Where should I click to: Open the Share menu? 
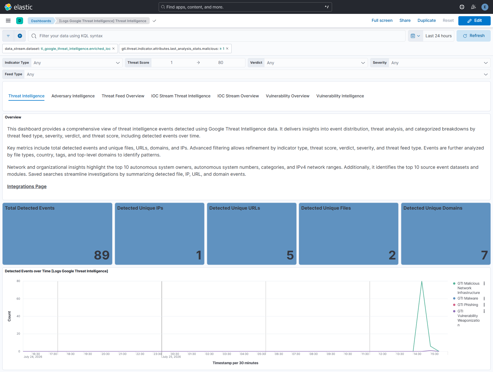click(405, 21)
